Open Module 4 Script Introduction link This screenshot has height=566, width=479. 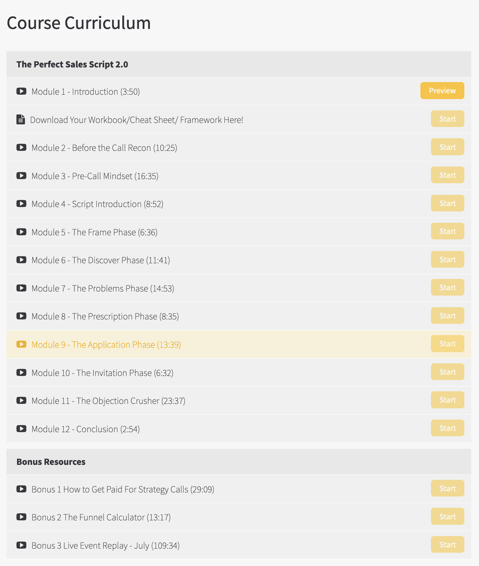click(97, 204)
